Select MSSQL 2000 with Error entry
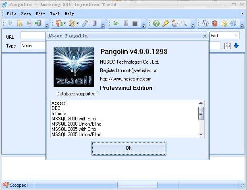The height and width of the screenshot is (190, 247). (74, 119)
